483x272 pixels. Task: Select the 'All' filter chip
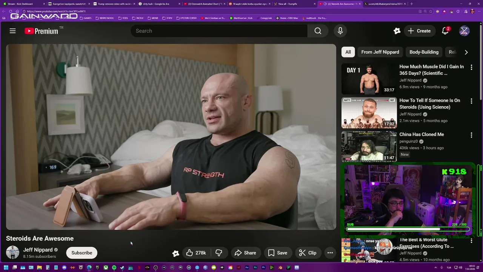pyautogui.click(x=348, y=52)
